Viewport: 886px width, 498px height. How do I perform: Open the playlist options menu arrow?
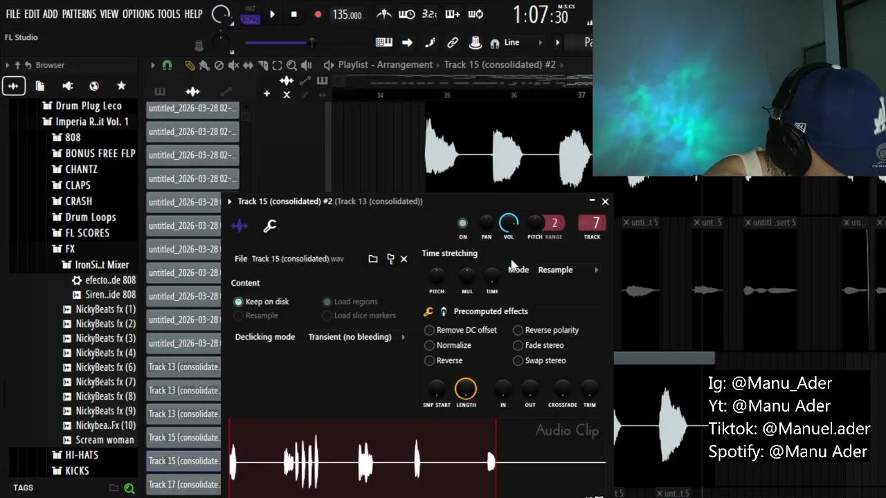coord(153,65)
